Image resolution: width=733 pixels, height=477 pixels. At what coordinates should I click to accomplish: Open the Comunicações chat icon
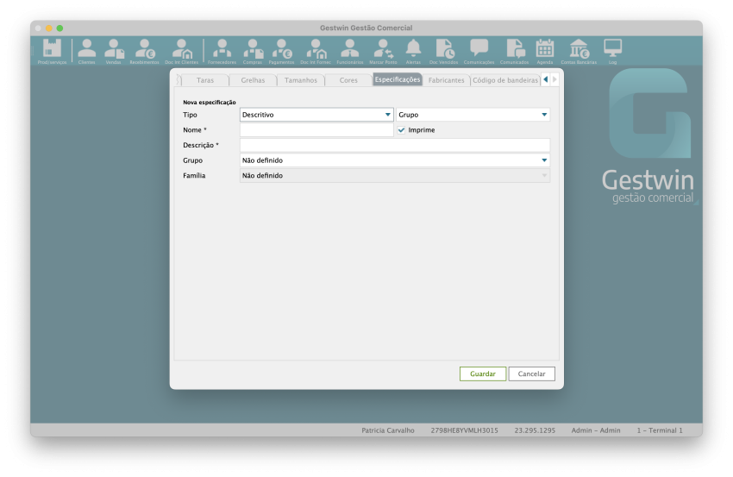click(x=479, y=50)
